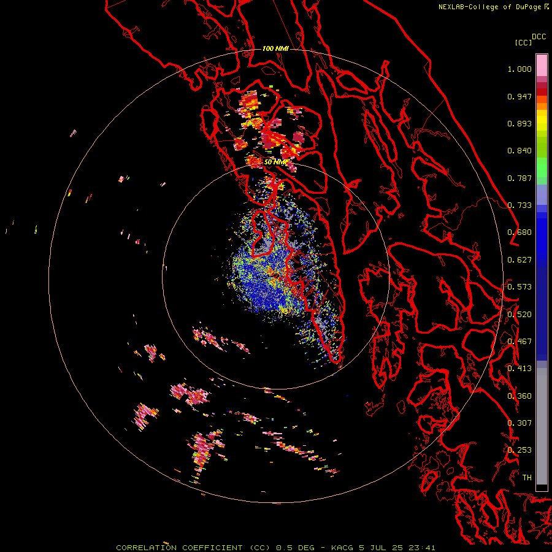Click the 0.307 color bar value
This screenshot has width=552, height=552.
point(519,423)
